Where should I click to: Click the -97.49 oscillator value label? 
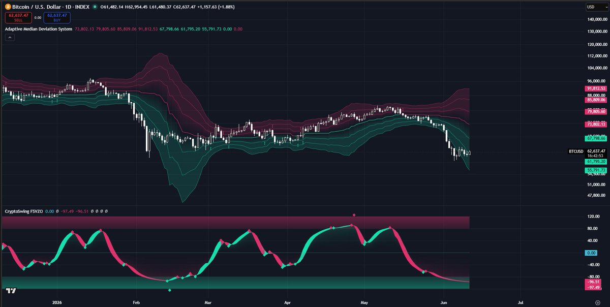(x=593, y=288)
